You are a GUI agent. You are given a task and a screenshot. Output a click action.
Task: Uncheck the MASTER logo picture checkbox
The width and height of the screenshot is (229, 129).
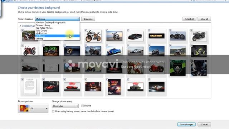(149, 30)
